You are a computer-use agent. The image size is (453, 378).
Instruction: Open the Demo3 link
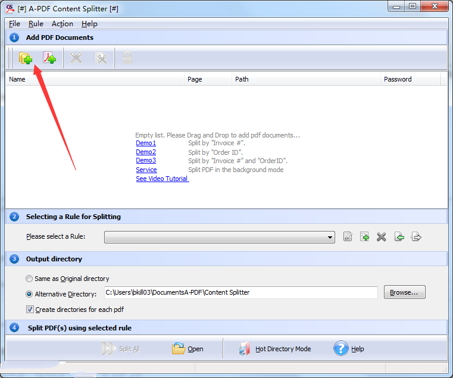click(x=146, y=160)
